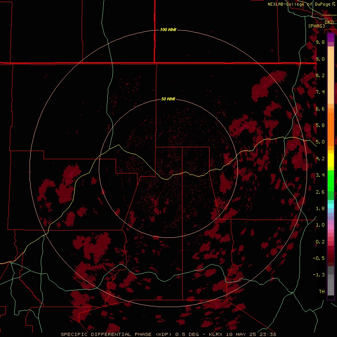Screen dimensions: 337x337
Task: Click the 7.4 value on color scale
Action: [320, 92]
